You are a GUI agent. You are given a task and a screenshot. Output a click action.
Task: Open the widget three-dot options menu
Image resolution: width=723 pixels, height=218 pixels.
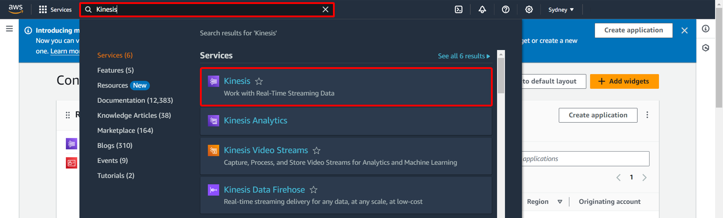click(x=647, y=115)
